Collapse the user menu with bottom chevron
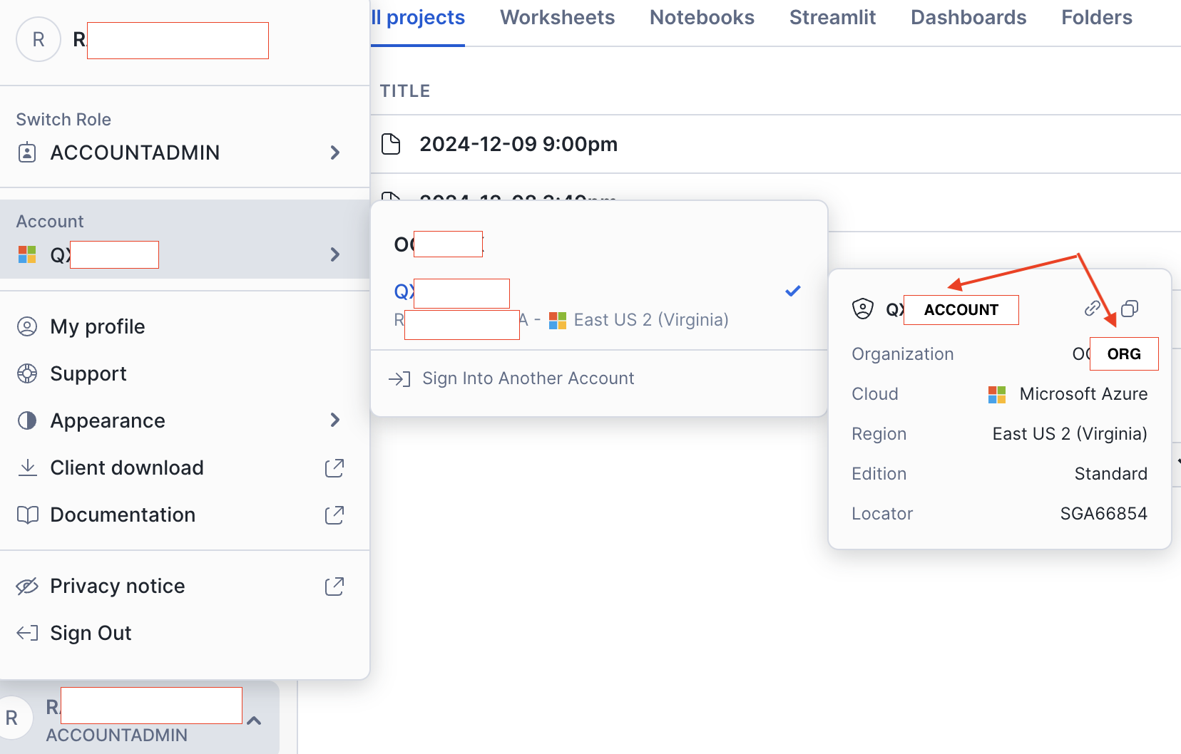 (254, 721)
